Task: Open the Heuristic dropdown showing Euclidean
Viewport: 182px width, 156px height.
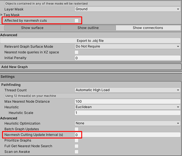Action: (x=128, y=107)
